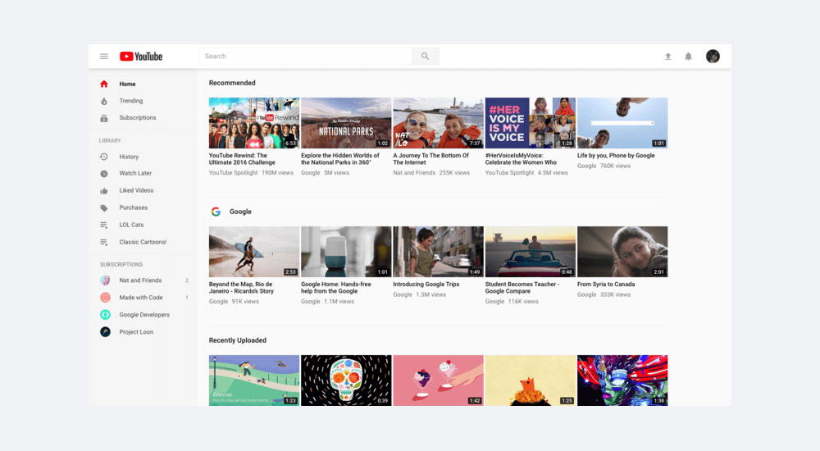The height and width of the screenshot is (451, 820).
Task: Open YouTube Spotlight channel under Rewind video
Action: click(233, 173)
